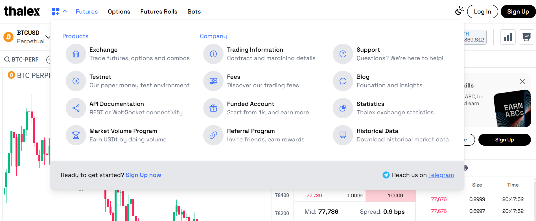Click the Spread: 0.9 bps text
536x221 pixels.
point(382,212)
